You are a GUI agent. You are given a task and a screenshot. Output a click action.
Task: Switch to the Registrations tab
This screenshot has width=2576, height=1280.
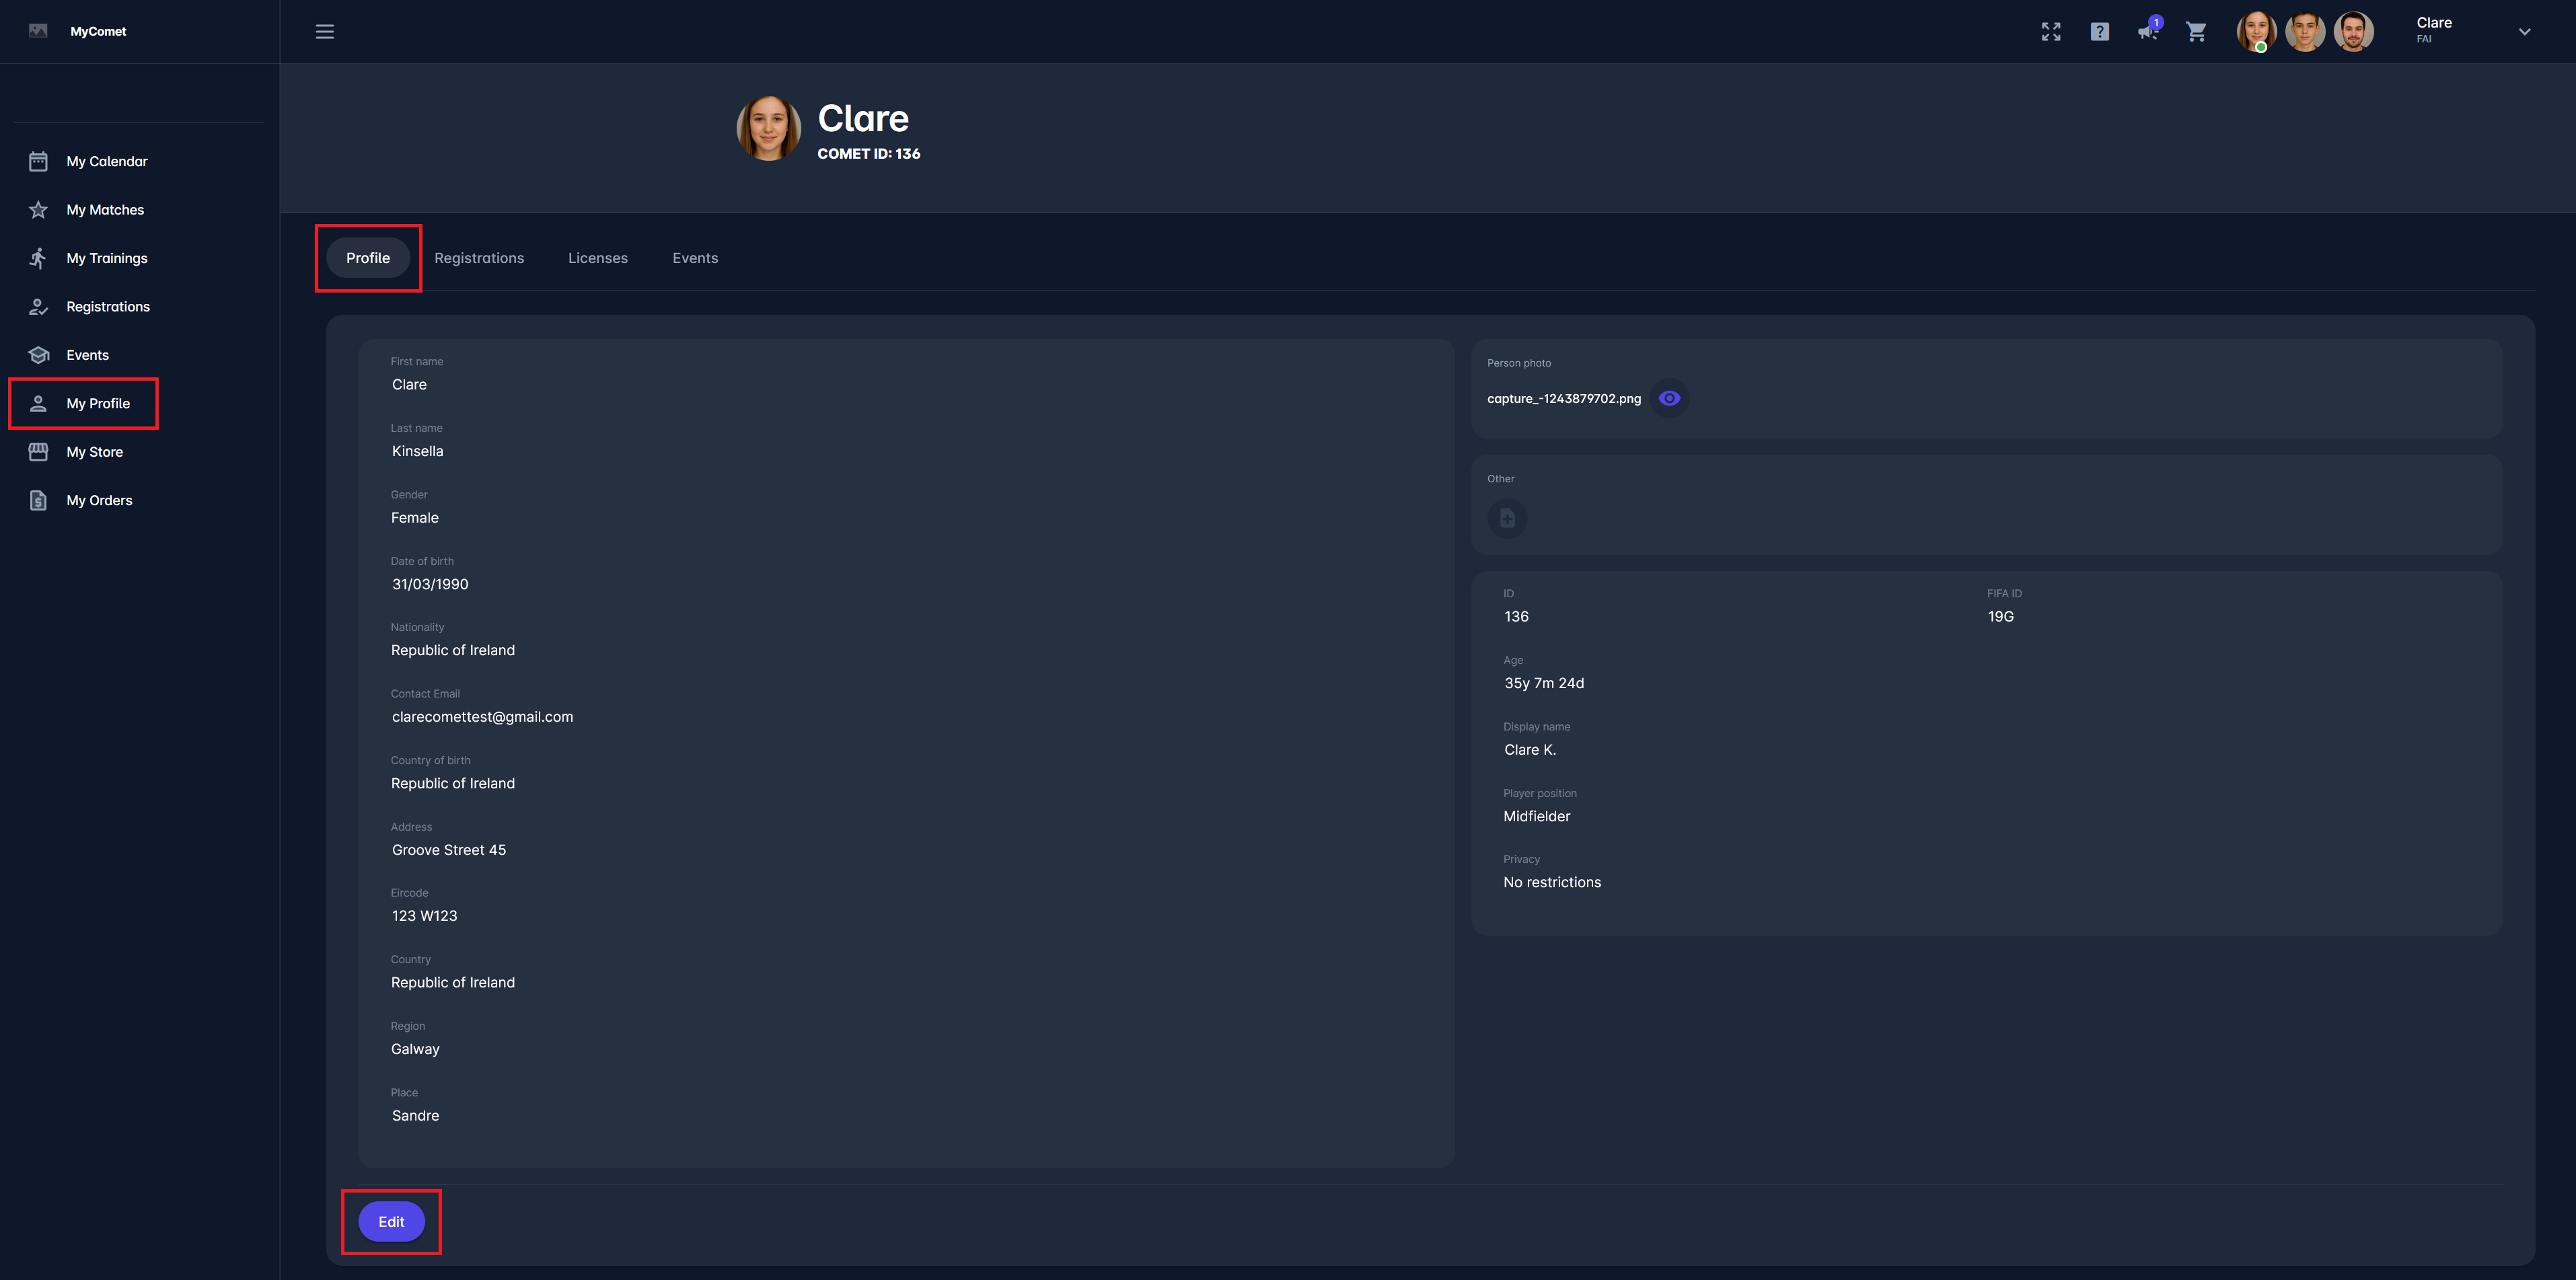point(479,258)
